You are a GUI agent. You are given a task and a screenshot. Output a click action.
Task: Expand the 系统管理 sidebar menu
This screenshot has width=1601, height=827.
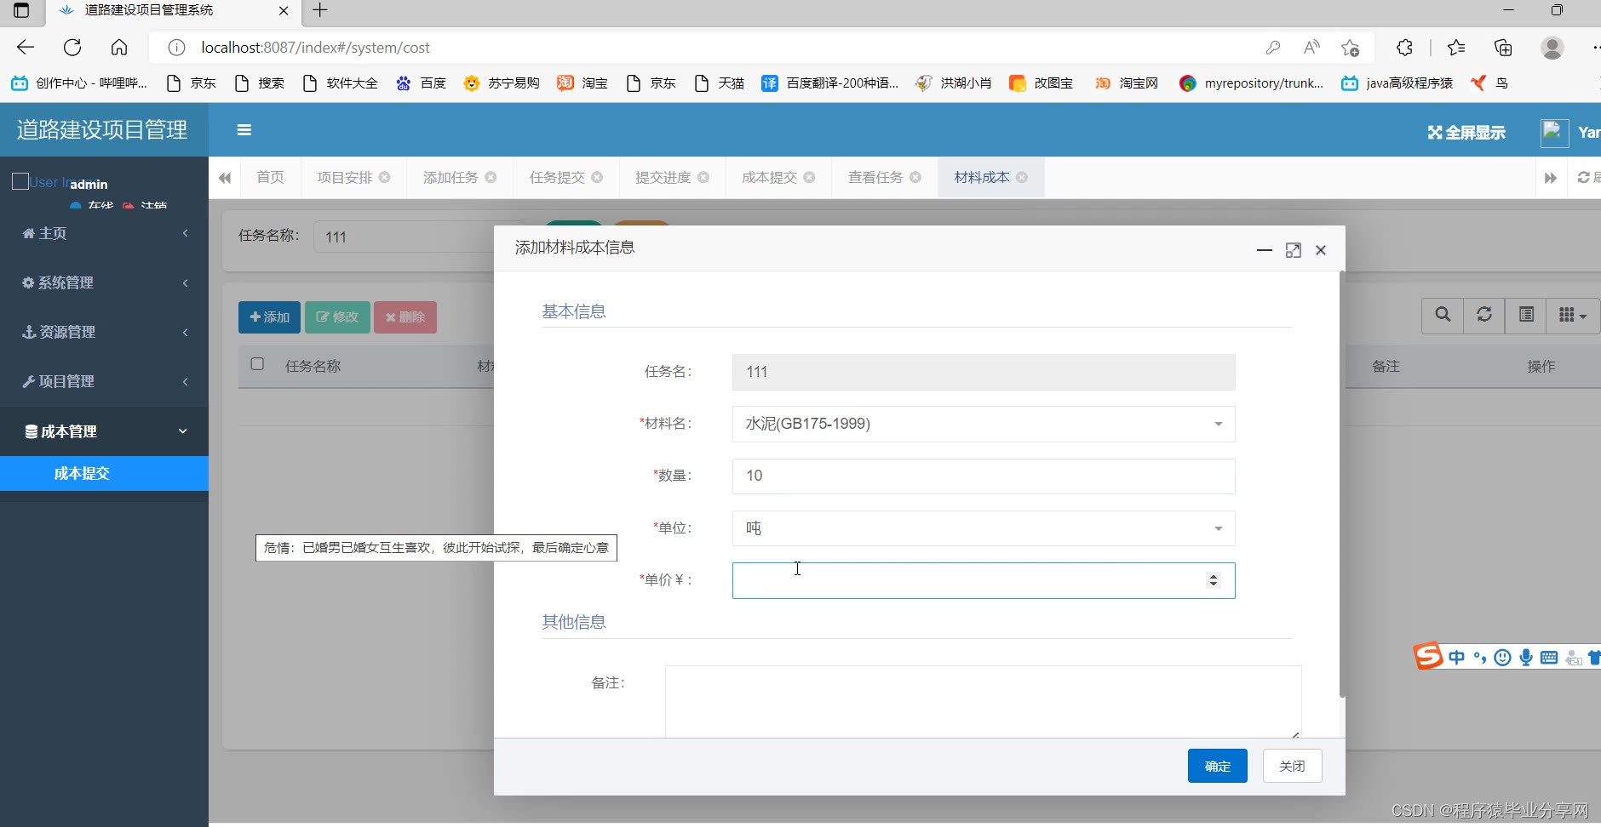[x=104, y=282]
